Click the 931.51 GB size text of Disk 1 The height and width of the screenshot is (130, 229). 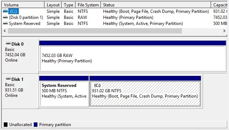(14, 90)
